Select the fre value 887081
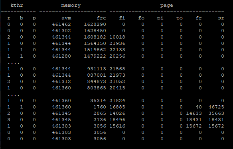This screenshot has height=149, width=233. [97, 75]
